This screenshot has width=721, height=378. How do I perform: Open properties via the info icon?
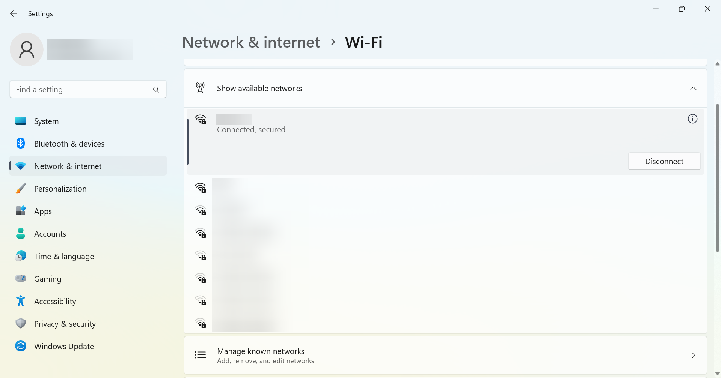click(692, 119)
